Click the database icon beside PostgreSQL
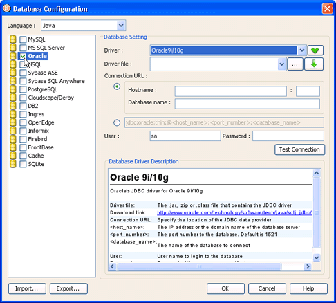 coord(13,89)
